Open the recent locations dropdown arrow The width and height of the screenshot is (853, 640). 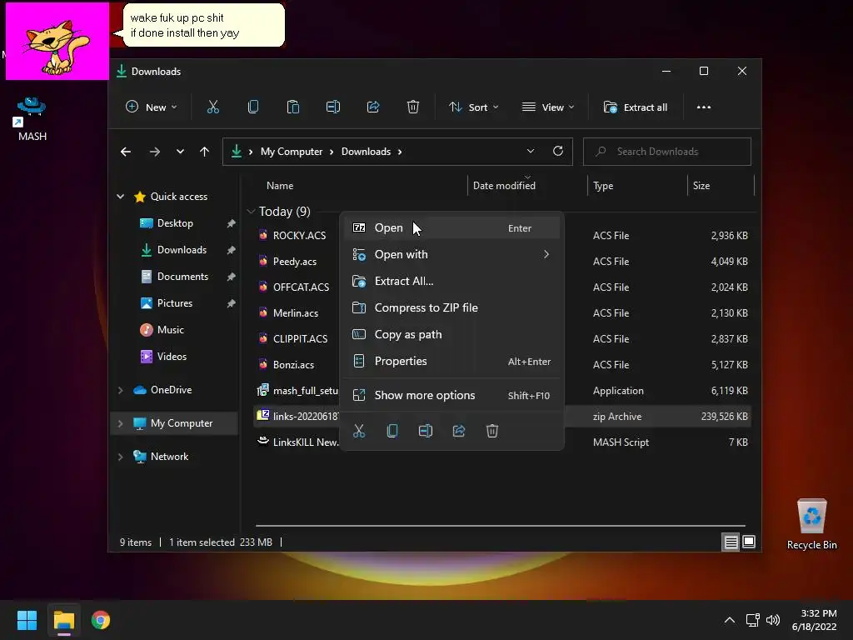[x=180, y=152]
